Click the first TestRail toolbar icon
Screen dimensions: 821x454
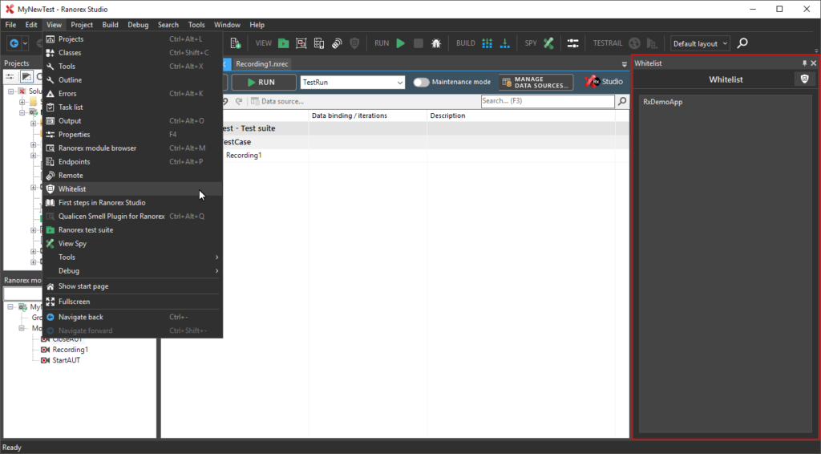pyautogui.click(x=634, y=43)
